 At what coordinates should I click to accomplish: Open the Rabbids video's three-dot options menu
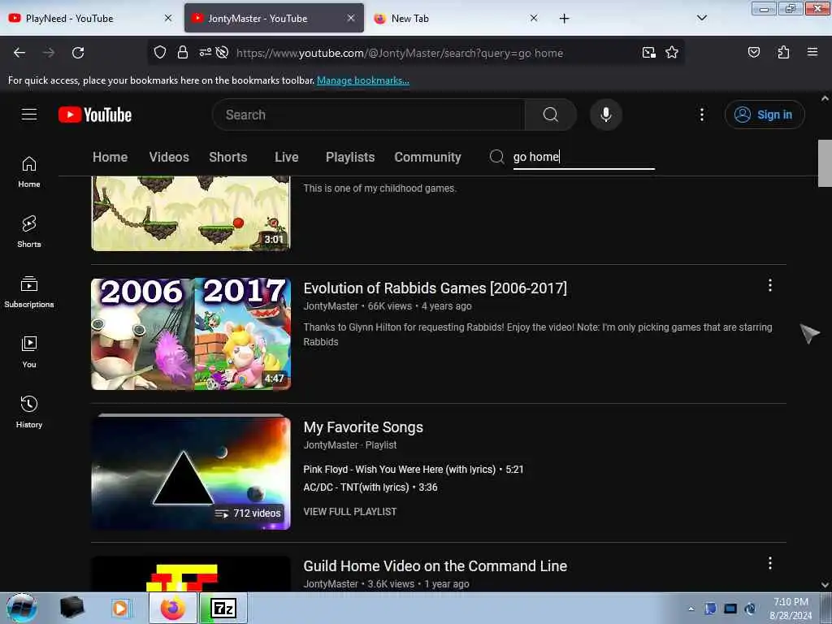click(770, 285)
